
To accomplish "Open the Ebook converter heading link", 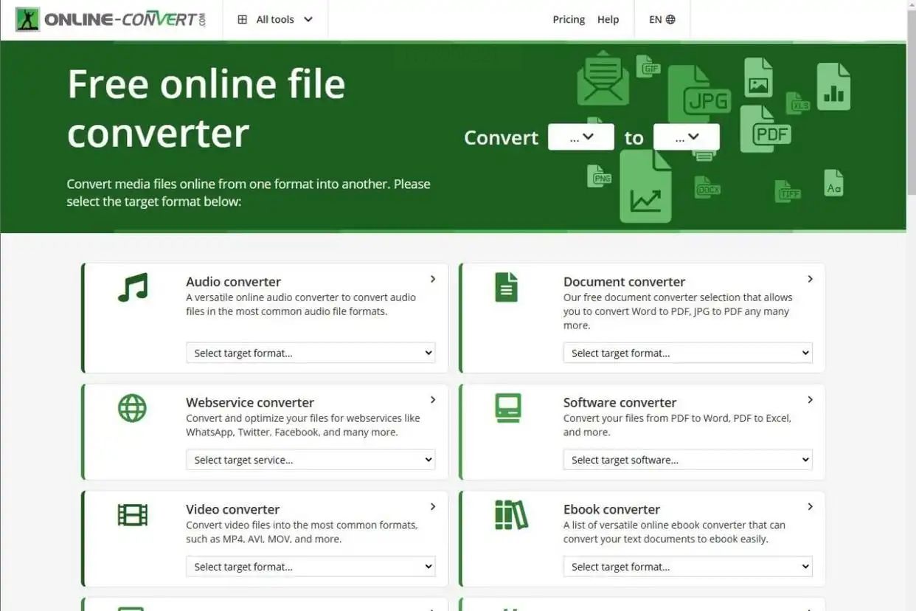I will pos(611,509).
